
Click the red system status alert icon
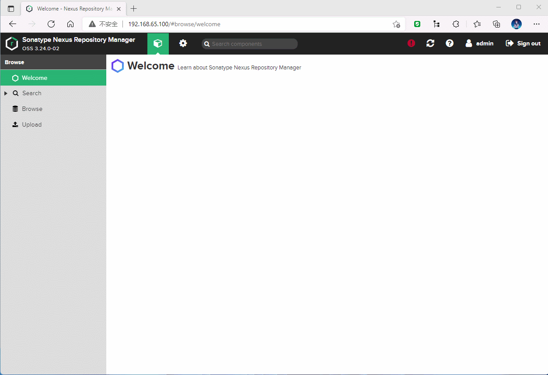pos(411,43)
